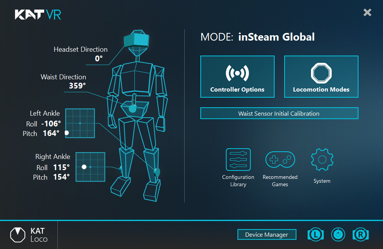This screenshot has width=383, height=249.
Task: Click the inSteam Global mode text
Action: coord(276,37)
